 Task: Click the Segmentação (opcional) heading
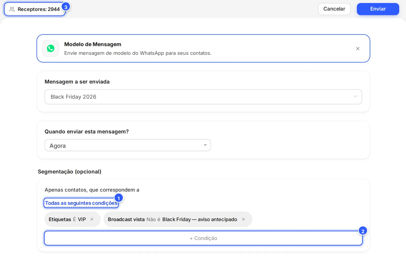70,172
